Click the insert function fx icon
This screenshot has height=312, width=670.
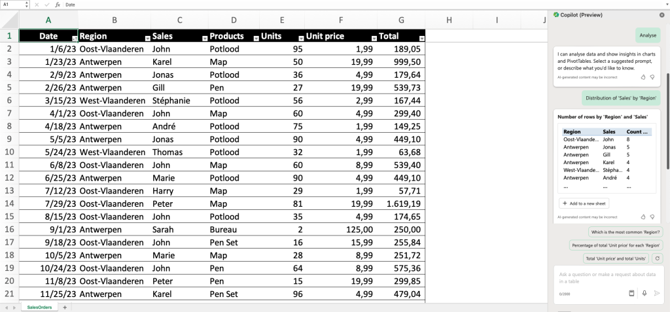coord(58,4)
